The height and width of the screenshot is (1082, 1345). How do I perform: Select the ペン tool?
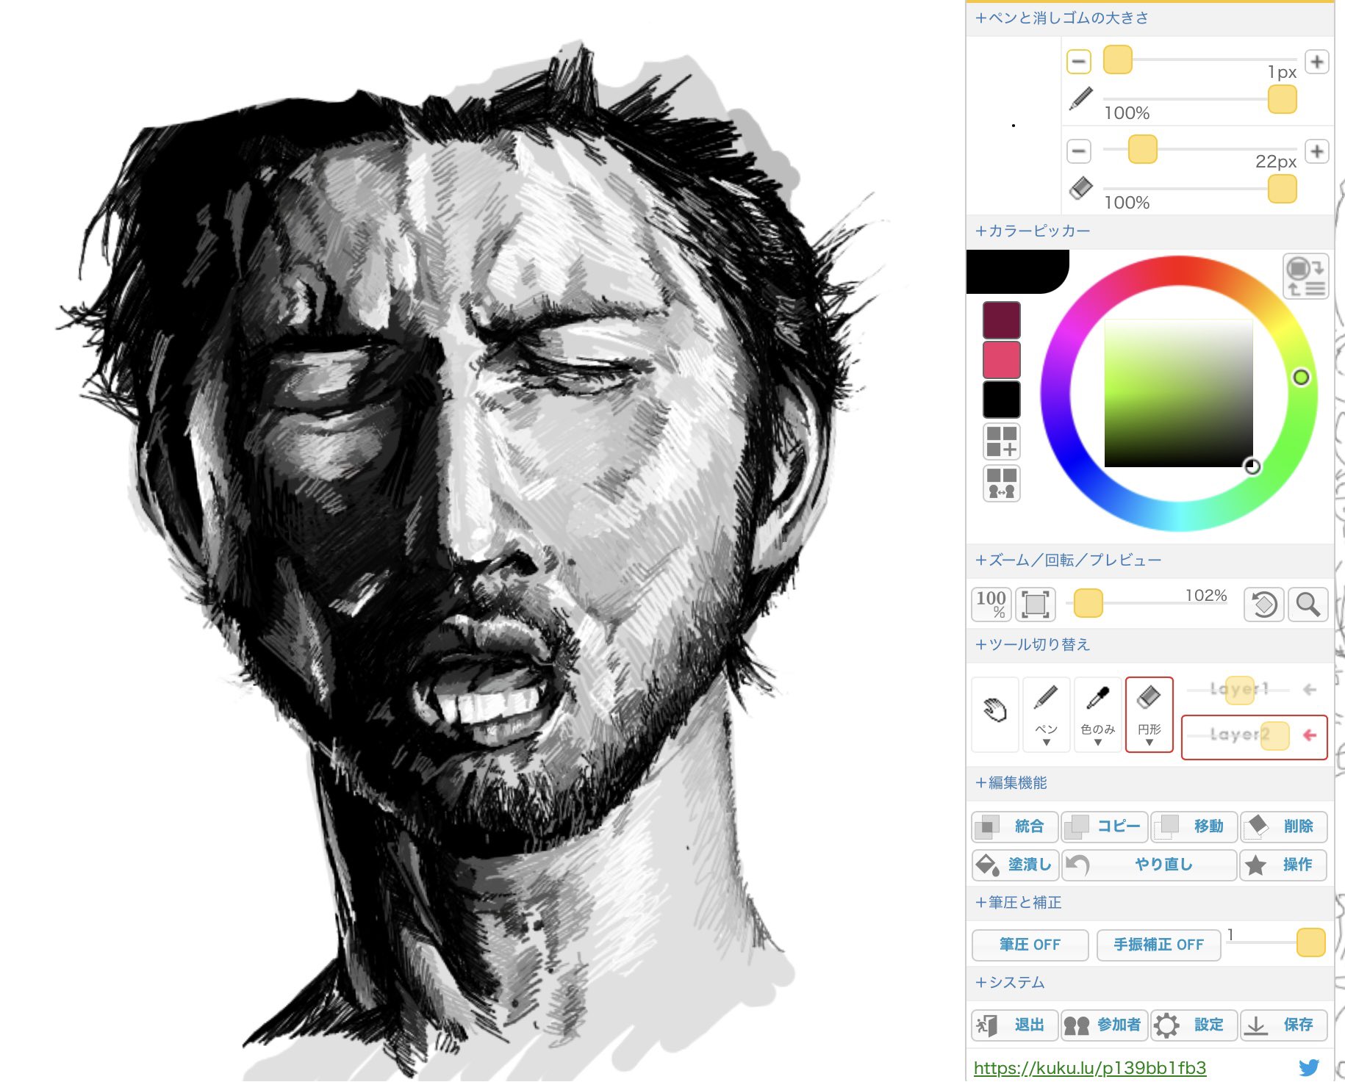[1046, 714]
